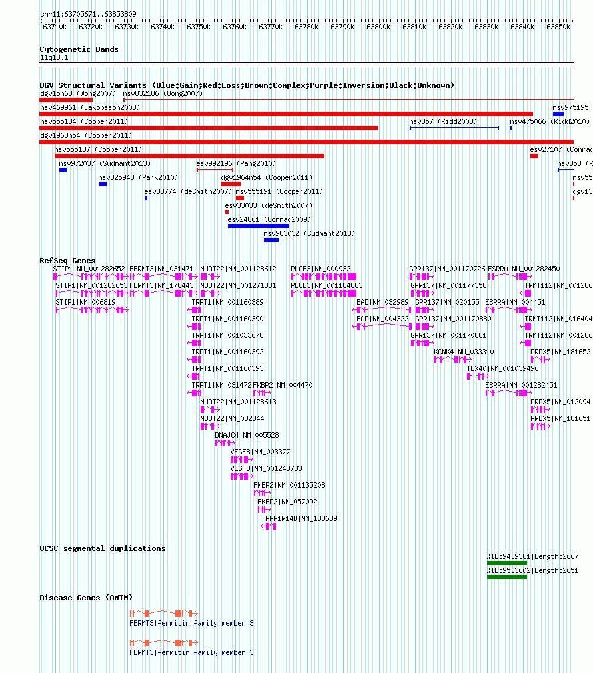Screen dimensions: 593x673
Task: Select the TEX40|NM_001039496 gene label
Action: [x=503, y=369]
